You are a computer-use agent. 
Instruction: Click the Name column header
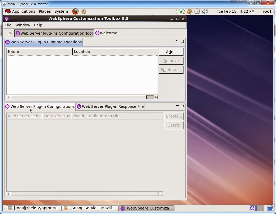click(x=39, y=51)
